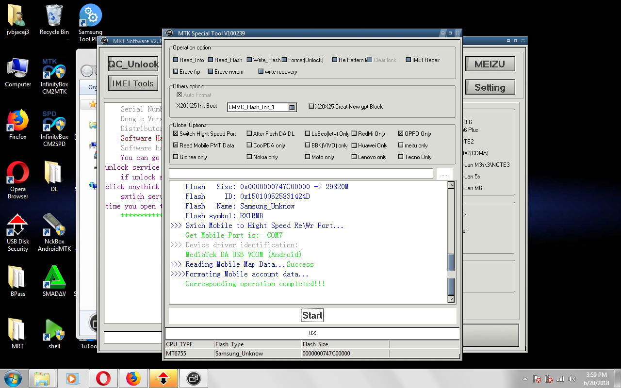Launch Firefox from desktop shortcut
Image resolution: width=621 pixels, height=388 pixels.
pyautogui.click(x=18, y=125)
